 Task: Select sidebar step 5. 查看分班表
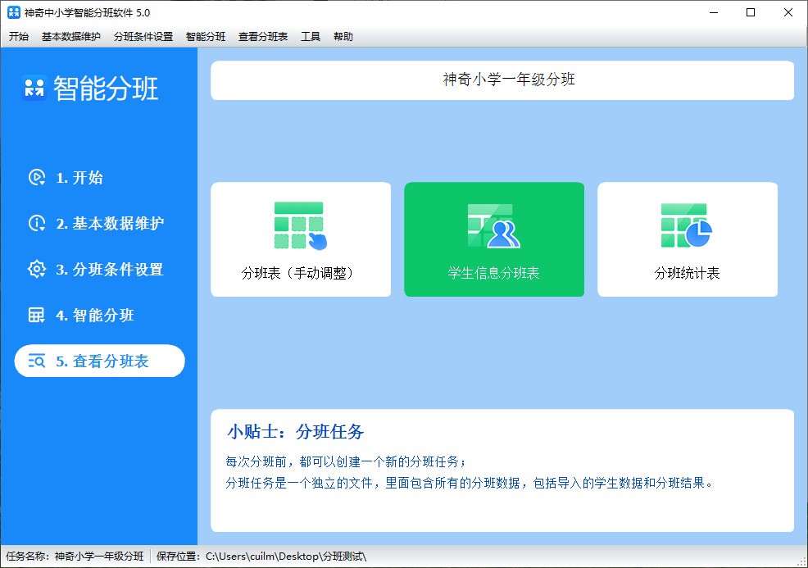[x=99, y=361]
